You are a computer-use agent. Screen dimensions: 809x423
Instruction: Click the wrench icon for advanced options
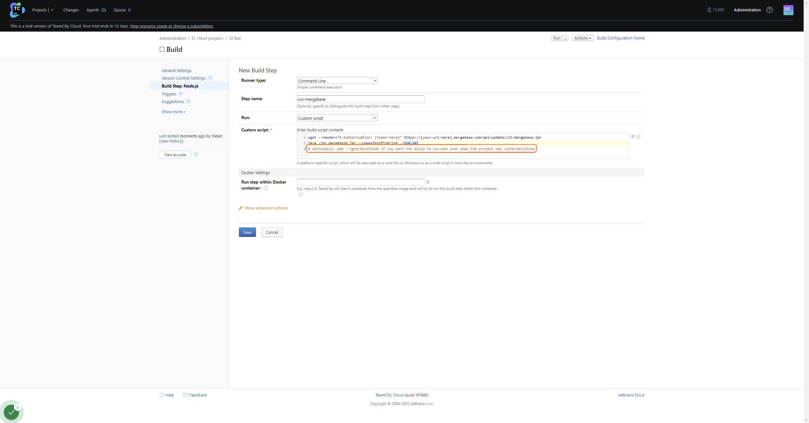click(240, 208)
